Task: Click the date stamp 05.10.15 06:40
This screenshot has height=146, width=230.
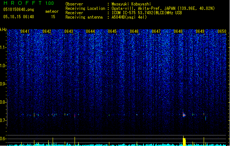Action: (19, 17)
